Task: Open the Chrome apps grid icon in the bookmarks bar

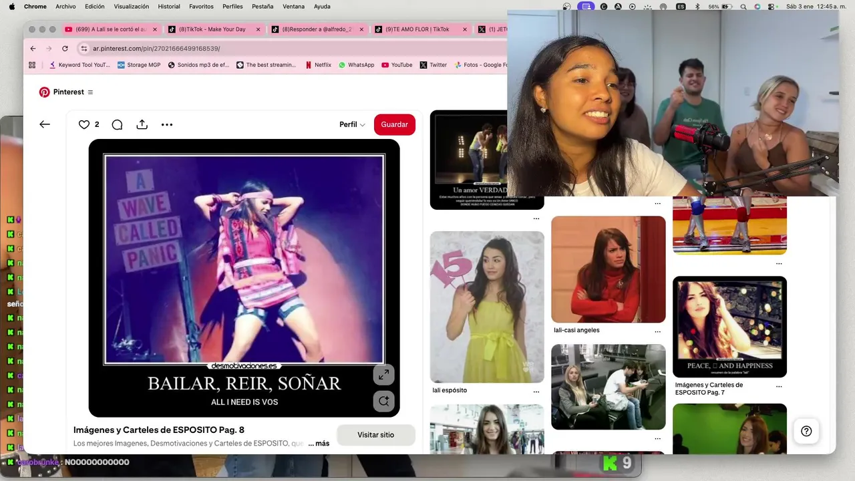Action: coord(31,65)
